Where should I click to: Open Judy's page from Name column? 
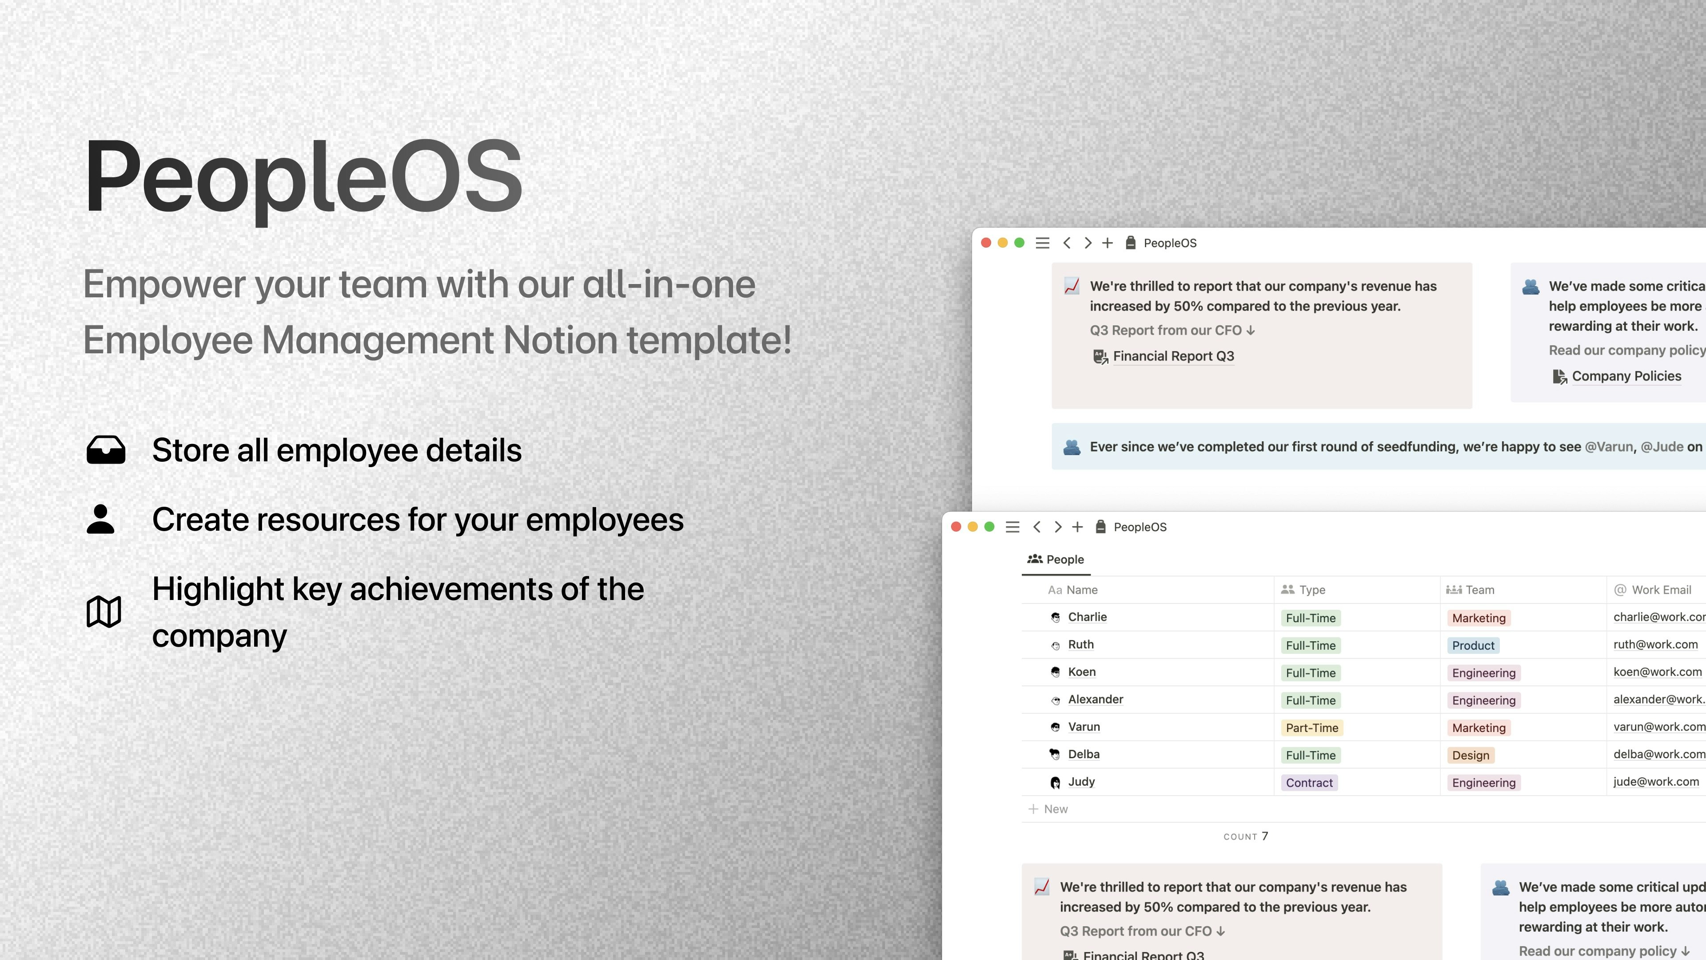coord(1081,782)
